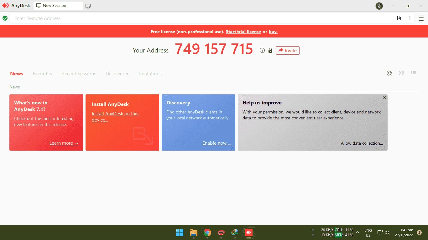Switch to large tiles view

[390, 73]
